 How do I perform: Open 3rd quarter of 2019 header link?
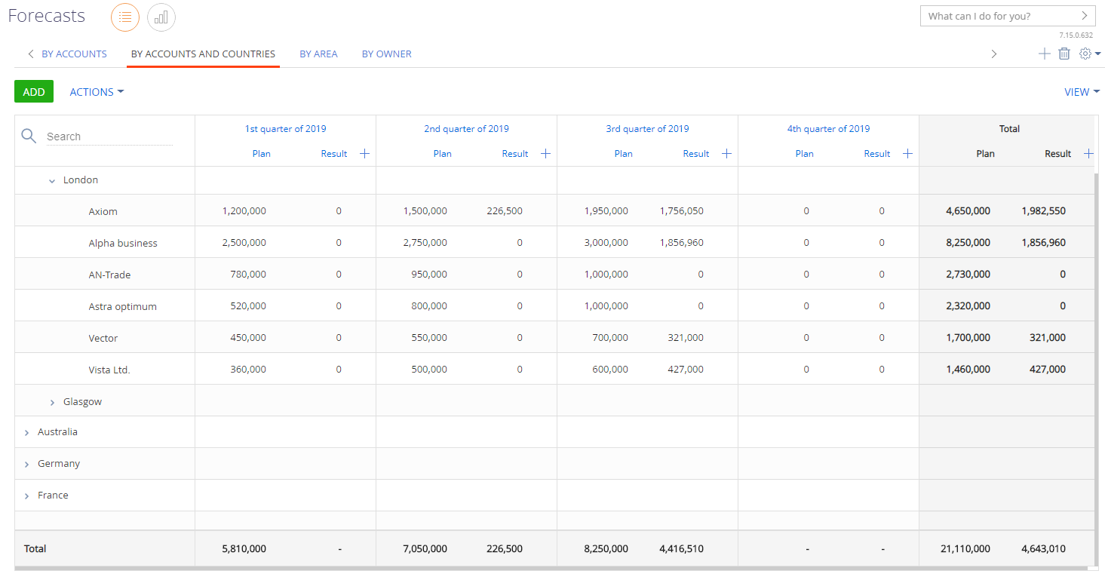tap(648, 129)
